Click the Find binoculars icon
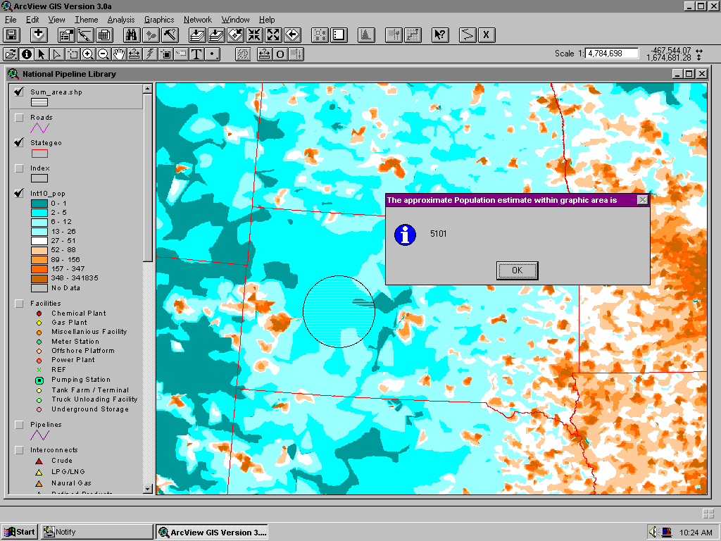The height and width of the screenshot is (541, 721). point(132,35)
